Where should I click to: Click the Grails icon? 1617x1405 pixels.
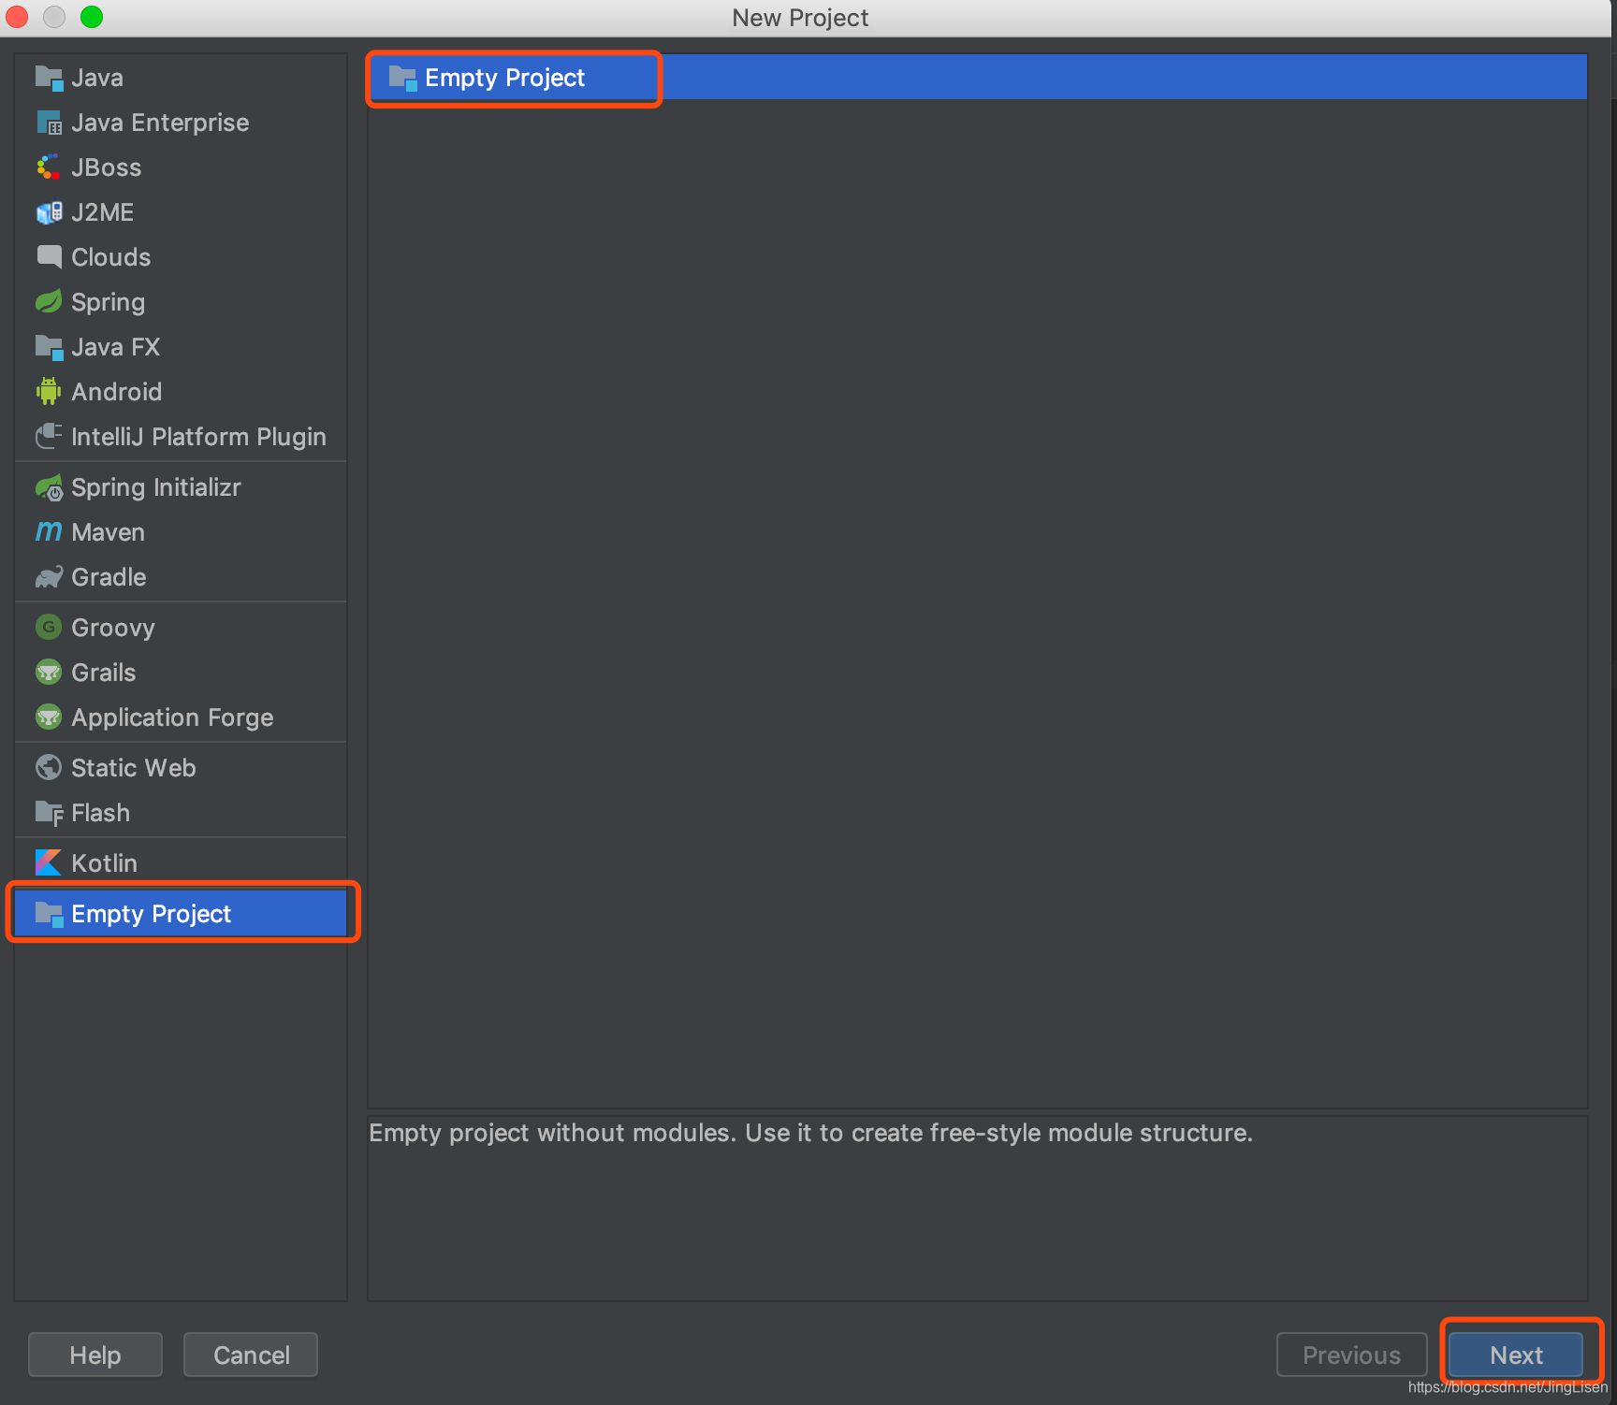(x=49, y=673)
